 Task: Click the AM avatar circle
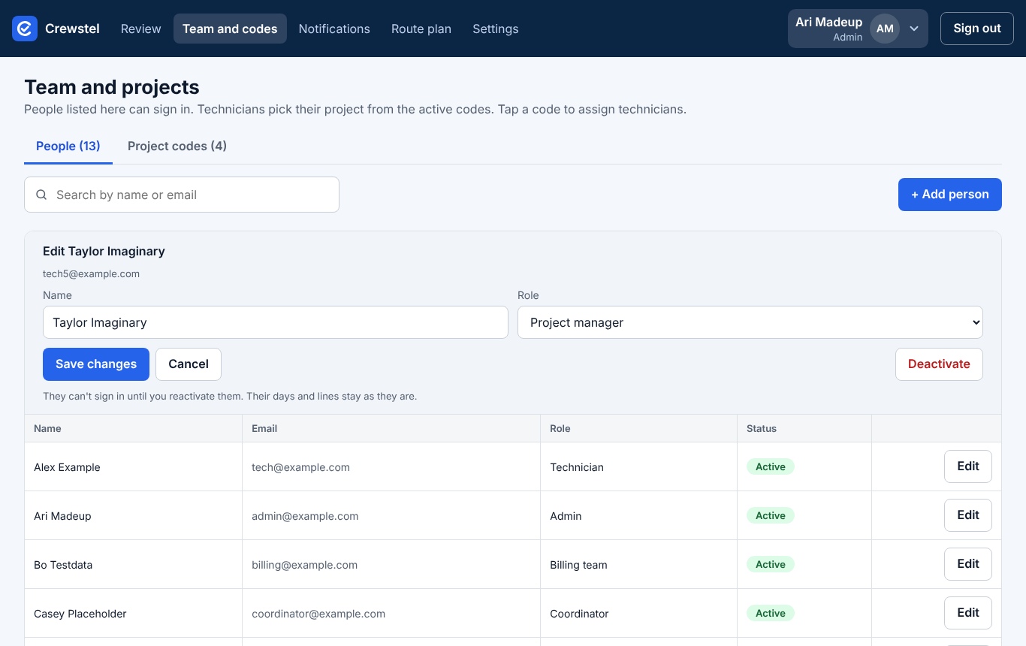[885, 29]
